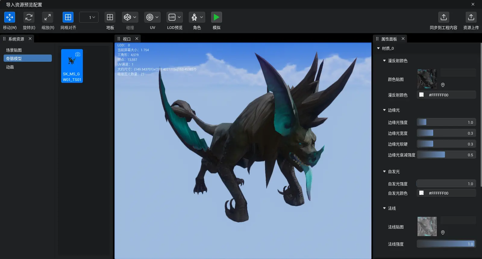Open the UV dropdown arrow
482x259 pixels.
pos(157,17)
